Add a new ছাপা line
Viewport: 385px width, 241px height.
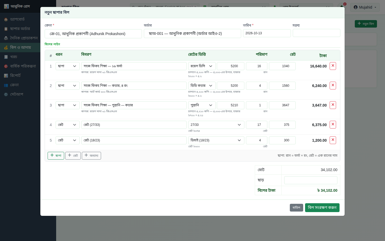56,156
